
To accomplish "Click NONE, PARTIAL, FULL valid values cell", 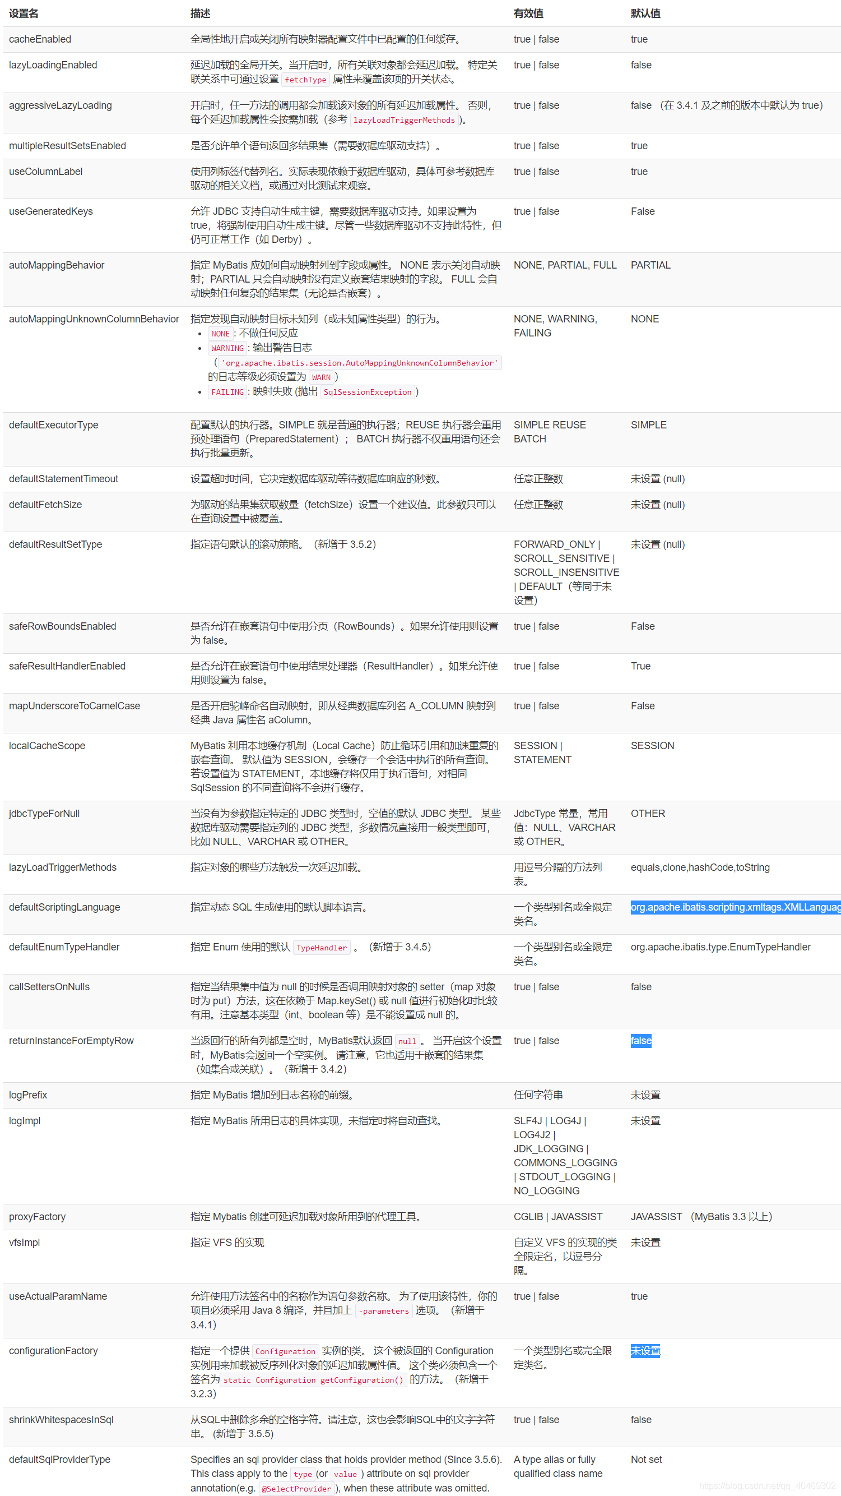I will [565, 265].
